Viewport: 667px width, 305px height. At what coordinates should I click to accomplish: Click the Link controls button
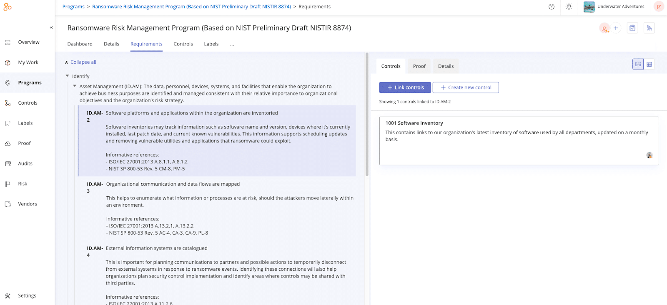(405, 87)
